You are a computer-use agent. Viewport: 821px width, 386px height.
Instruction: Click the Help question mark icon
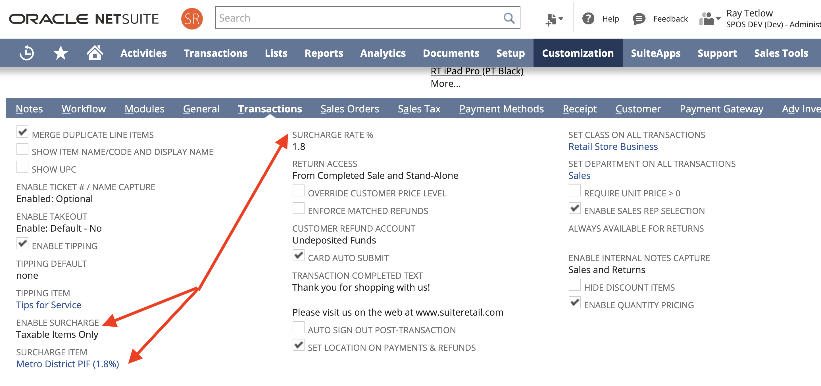(588, 19)
